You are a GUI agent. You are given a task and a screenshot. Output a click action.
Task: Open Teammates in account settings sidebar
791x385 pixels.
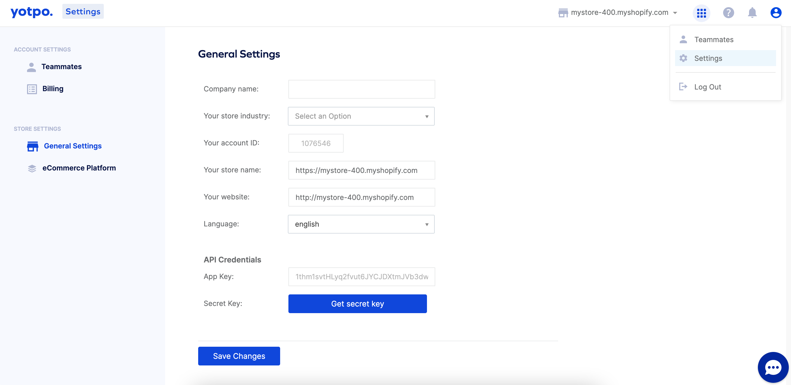click(62, 67)
